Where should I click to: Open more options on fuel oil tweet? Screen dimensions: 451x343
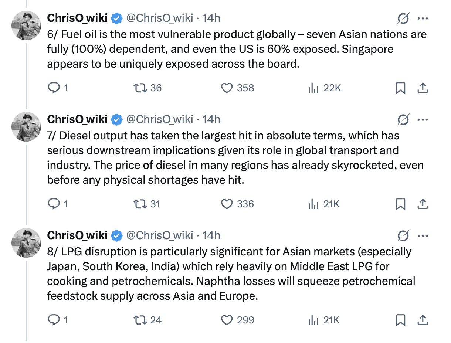point(423,18)
